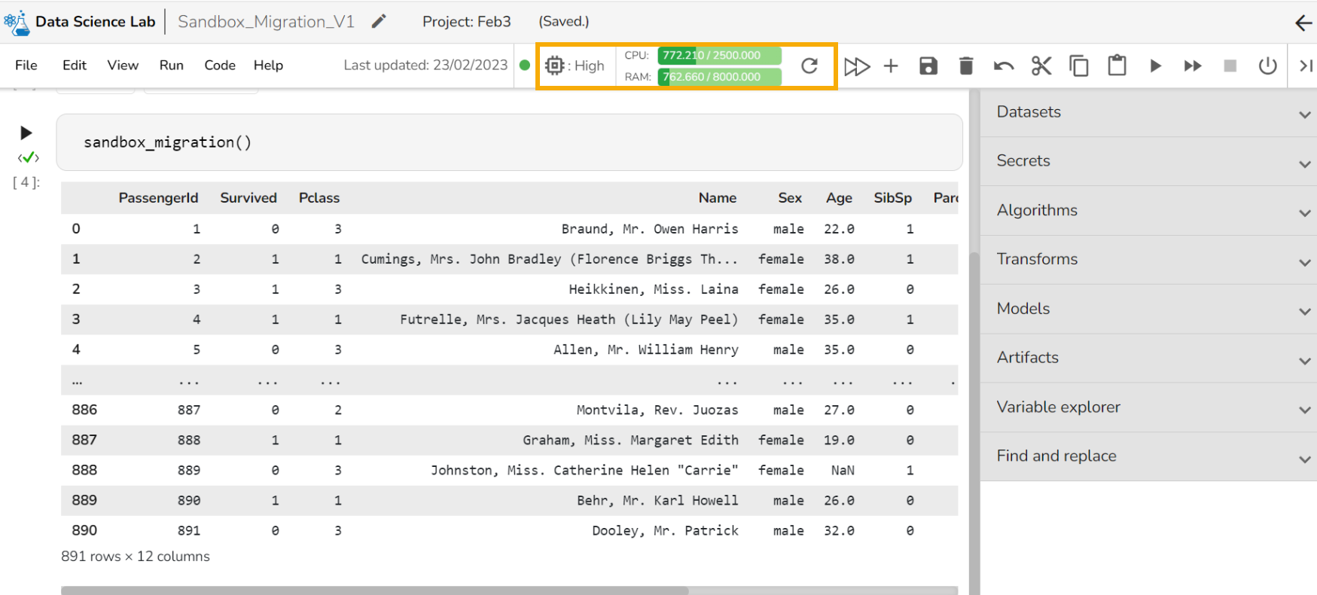Open the File menu
Viewport: 1317px width, 595px height.
26,66
